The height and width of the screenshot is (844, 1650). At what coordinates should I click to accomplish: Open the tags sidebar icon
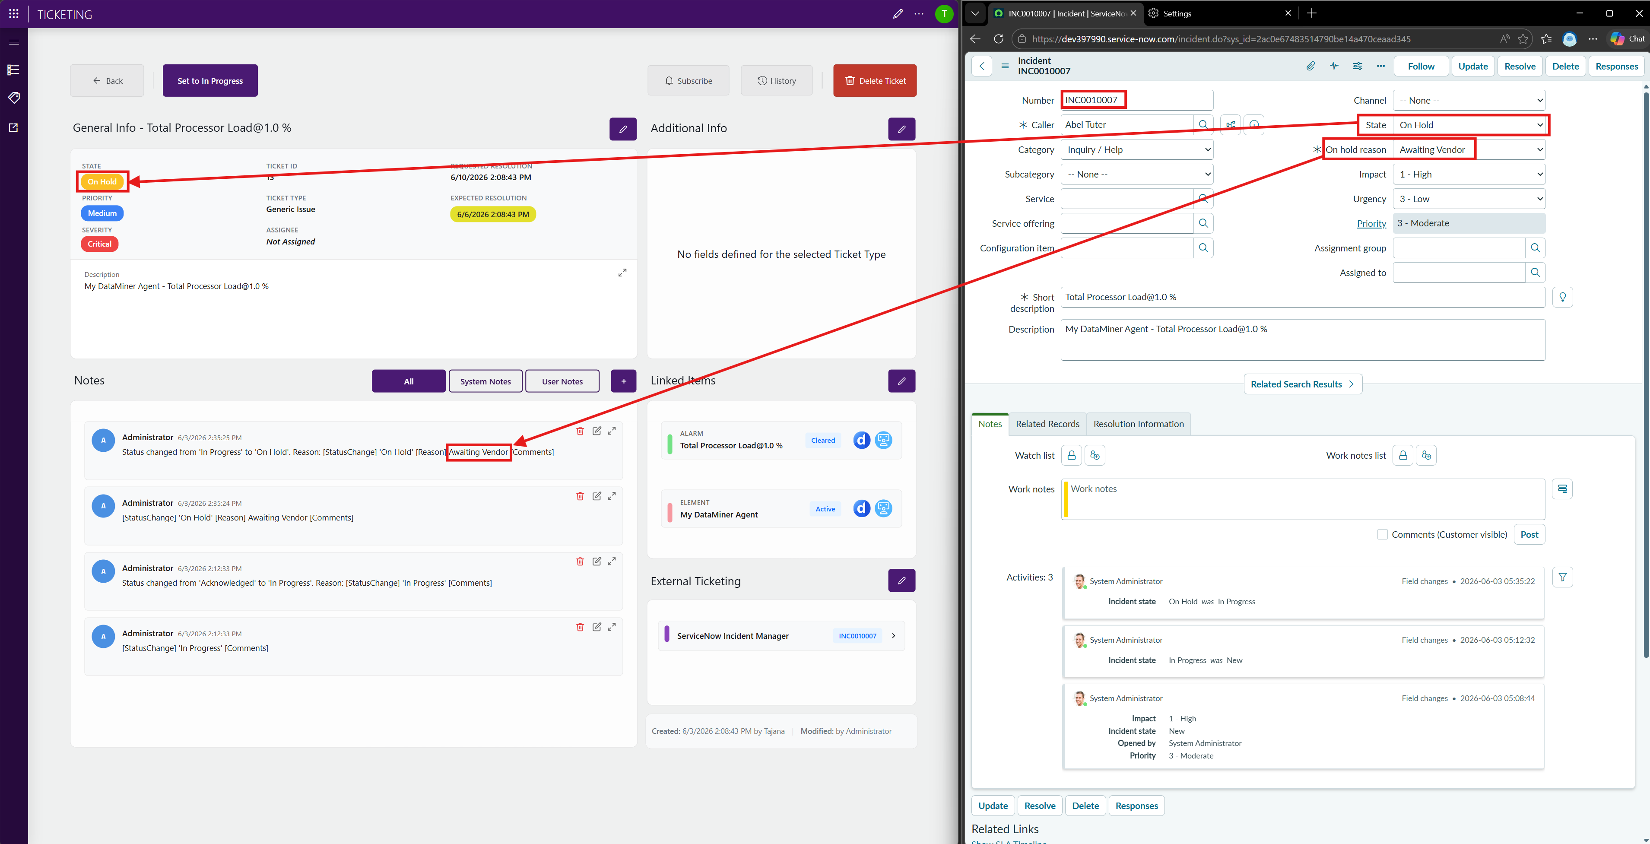pyautogui.click(x=13, y=97)
